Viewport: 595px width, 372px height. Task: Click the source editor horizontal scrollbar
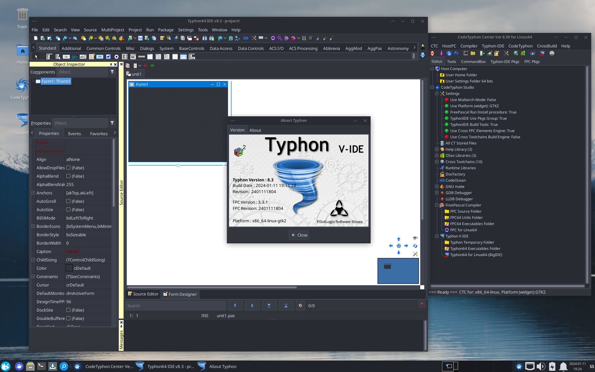point(212,287)
